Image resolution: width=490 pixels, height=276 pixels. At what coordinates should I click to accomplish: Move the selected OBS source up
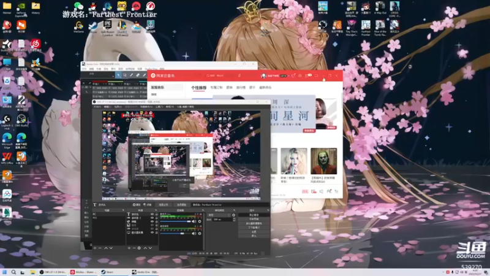(x=145, y=248)
